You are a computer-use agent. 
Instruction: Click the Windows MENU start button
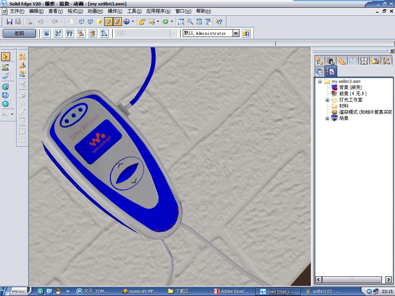point(15,291)
